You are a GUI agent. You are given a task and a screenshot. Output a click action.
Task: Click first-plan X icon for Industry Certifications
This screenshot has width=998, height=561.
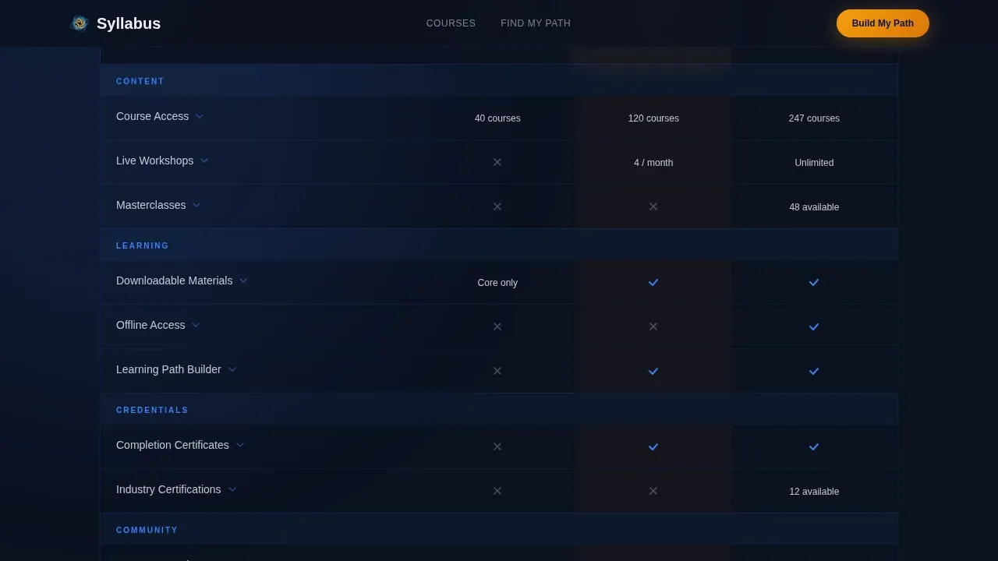coord(497,491)
